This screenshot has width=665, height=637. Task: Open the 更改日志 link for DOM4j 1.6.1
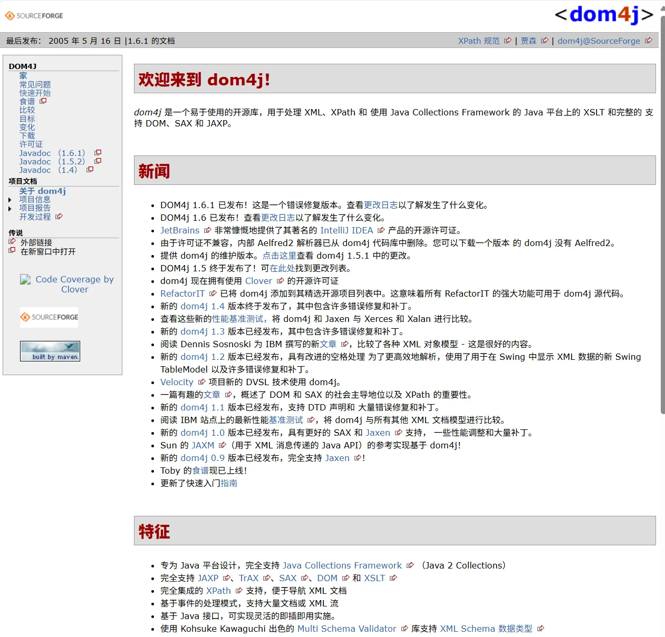tap(381, 205)
